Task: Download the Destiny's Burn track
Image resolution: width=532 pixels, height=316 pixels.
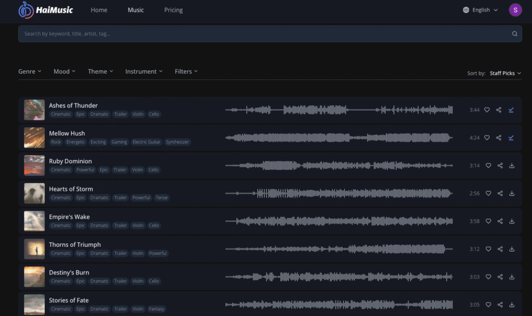Action: (512, 276)
